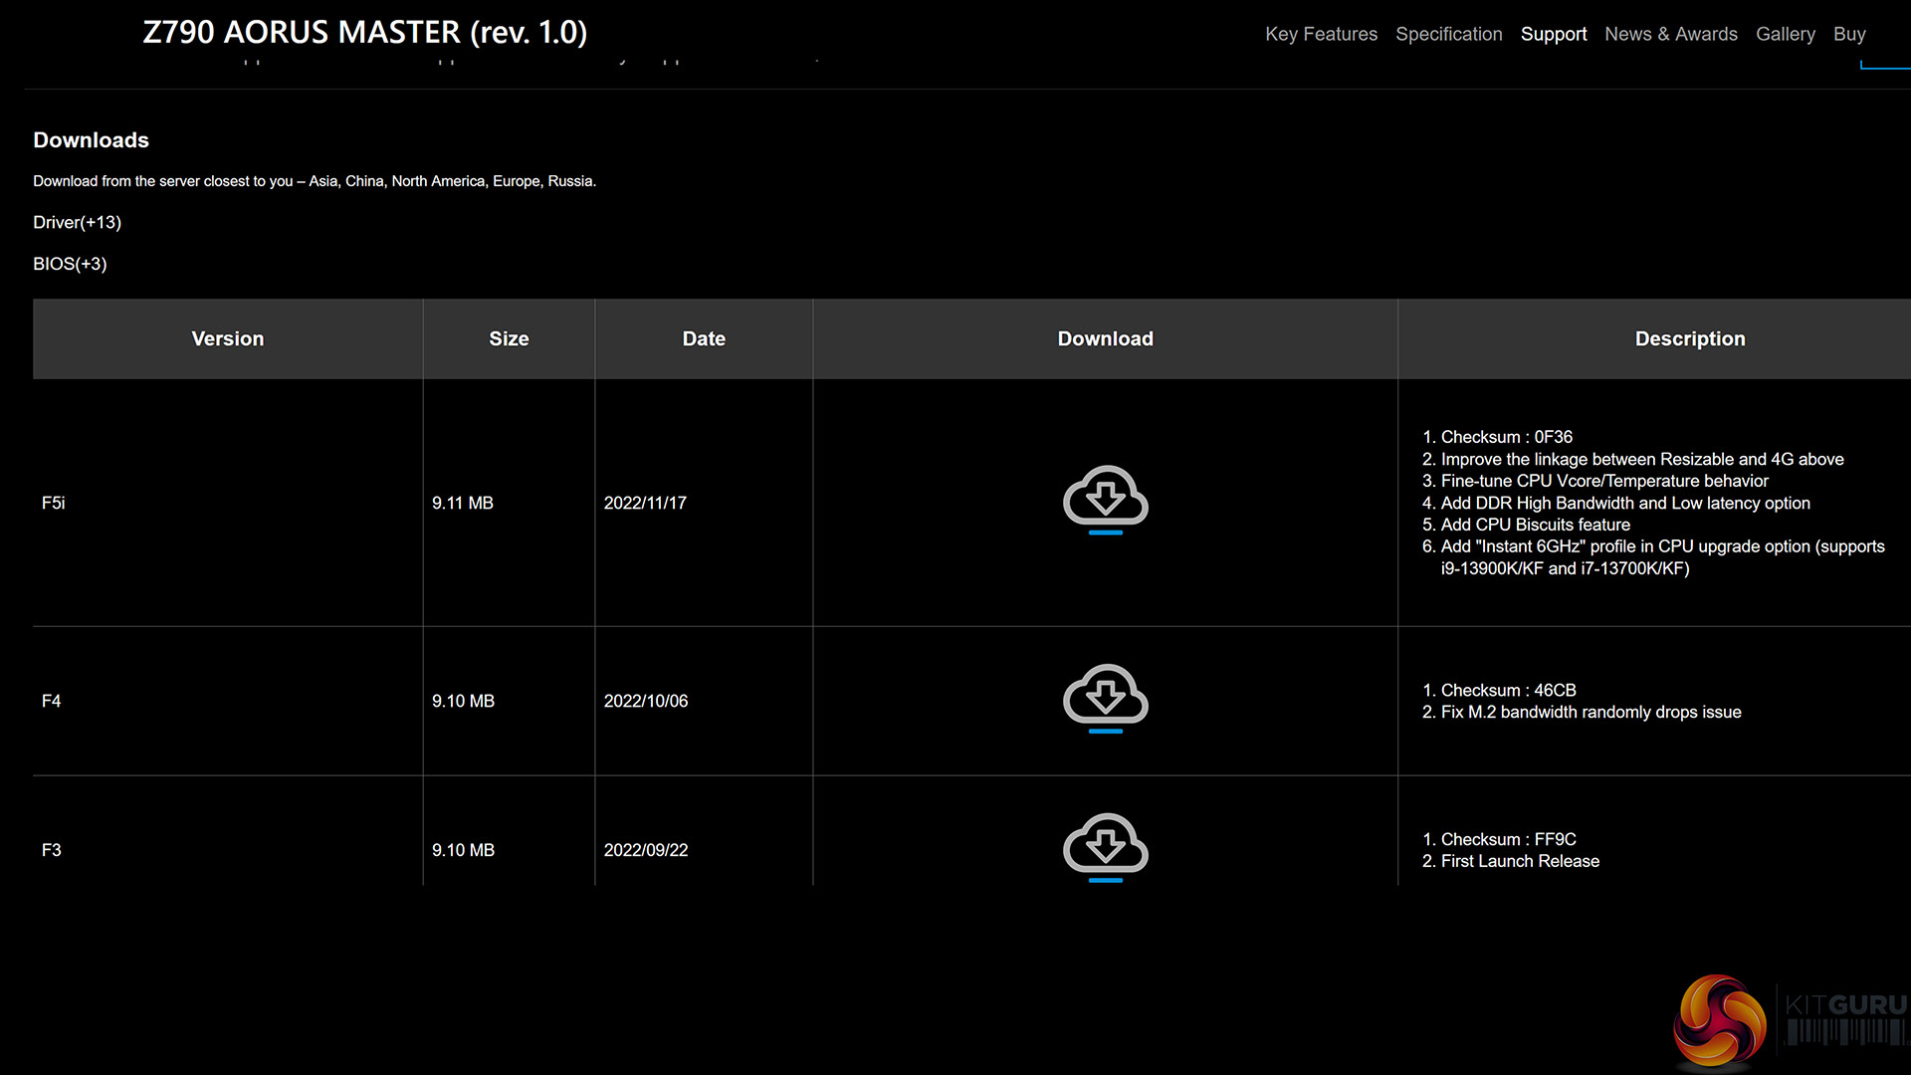Click the Version column header
Screen dimensions: 1911x1075
[x=227, y=338]
